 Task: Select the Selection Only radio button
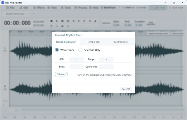click(80, 50)
